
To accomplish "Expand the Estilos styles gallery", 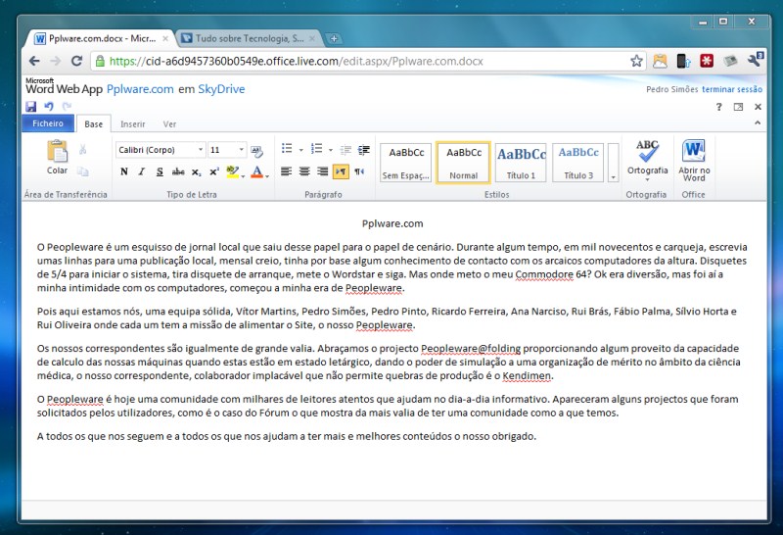I will point(614,163).
